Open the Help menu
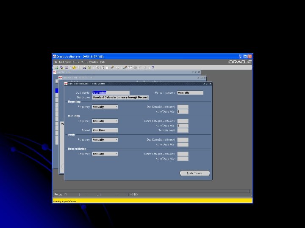The width and height of the screenshot is (305, 228). 103,62
